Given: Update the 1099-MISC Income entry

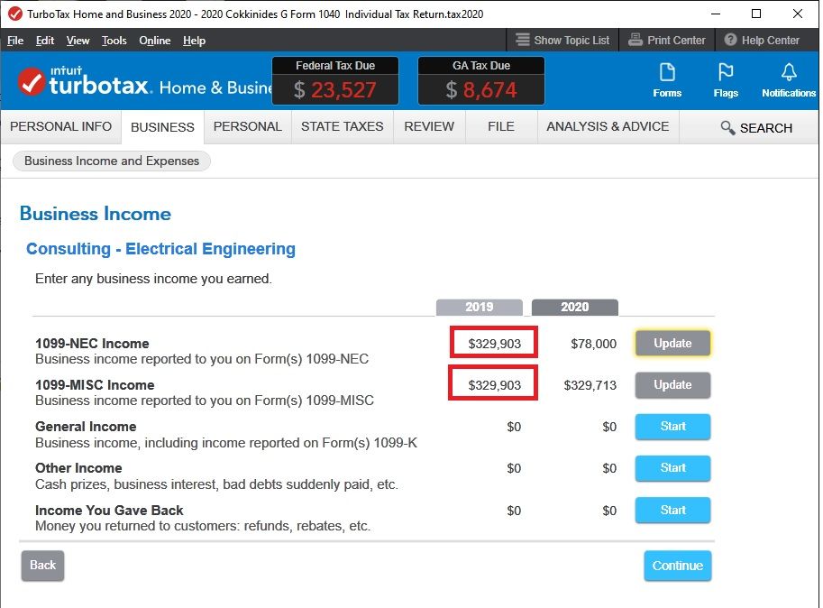Looking at the screenshot, I should coord(672,385).
